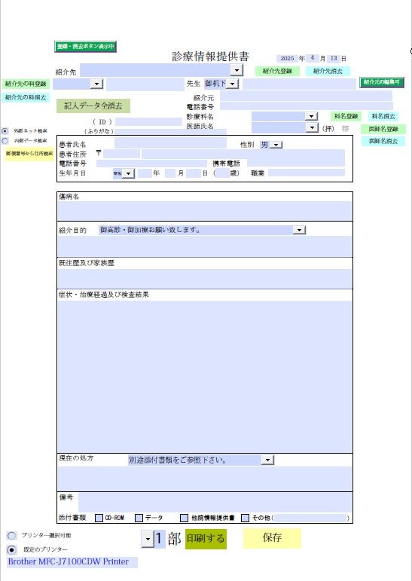This screenshot has height=581, width=412.
Task: Click the year field showing 2025
Action: click(287, 59)
